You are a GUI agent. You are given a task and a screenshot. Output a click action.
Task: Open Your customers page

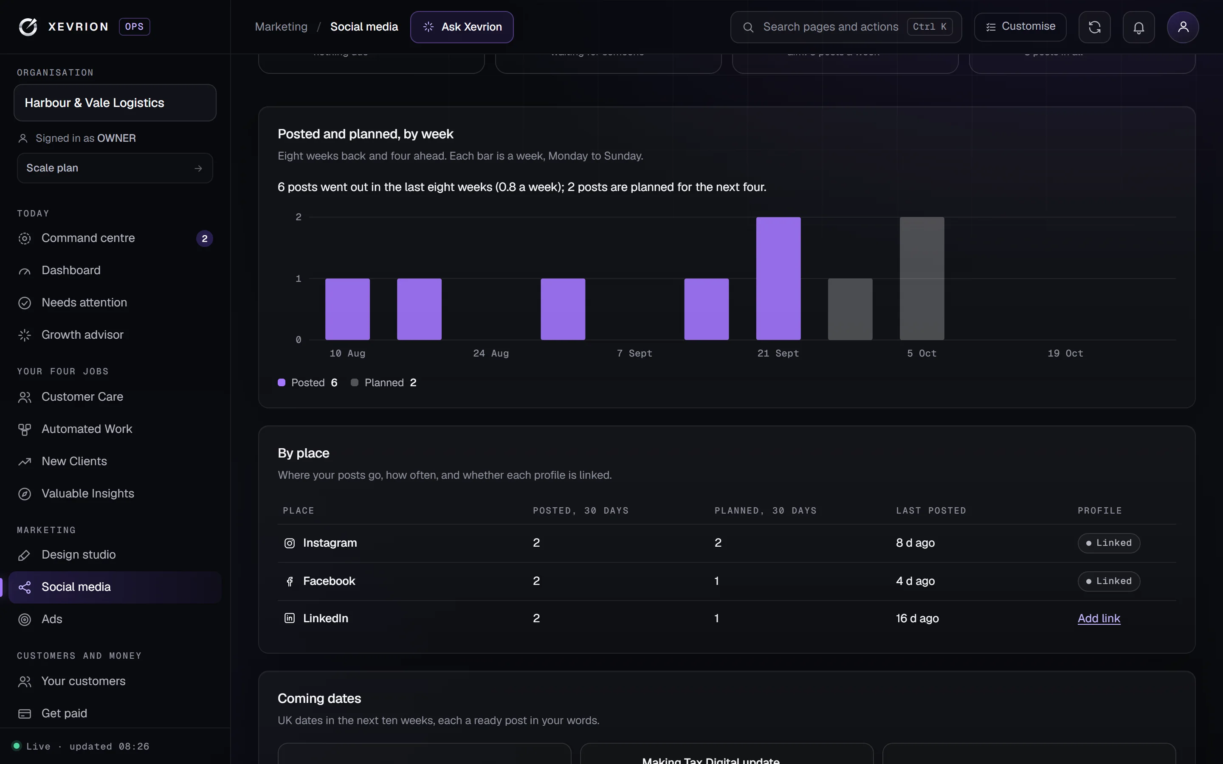[x=115, y=681]
